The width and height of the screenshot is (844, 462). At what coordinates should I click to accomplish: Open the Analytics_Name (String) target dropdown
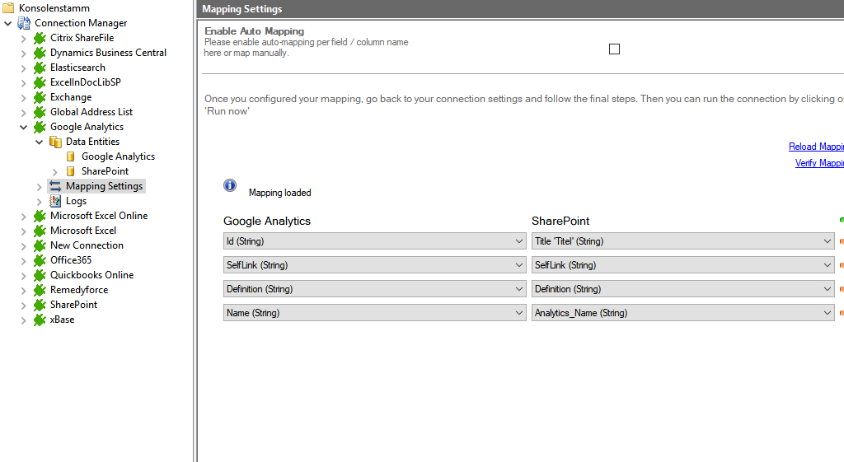click(x=827, y=313)
